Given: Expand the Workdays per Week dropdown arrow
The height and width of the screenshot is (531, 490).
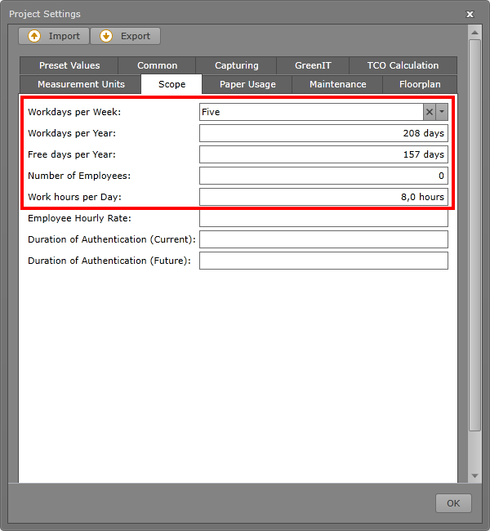Looking at the screenshot, I should [x=442, y=112].
